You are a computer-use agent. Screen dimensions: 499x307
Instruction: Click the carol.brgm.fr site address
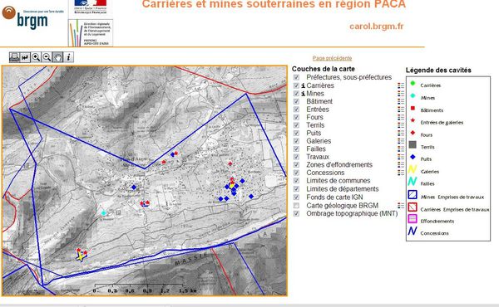point(377,26)
